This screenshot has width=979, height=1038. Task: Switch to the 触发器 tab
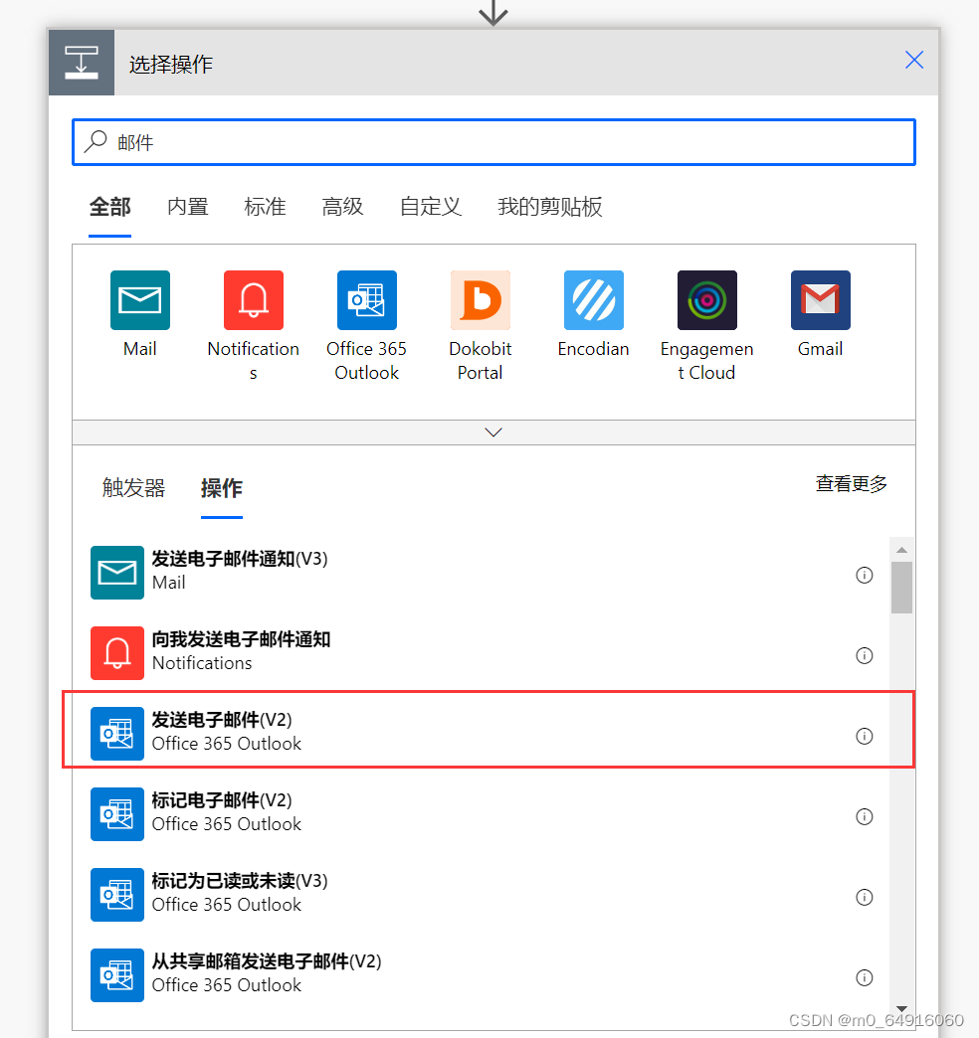(133, 488)
